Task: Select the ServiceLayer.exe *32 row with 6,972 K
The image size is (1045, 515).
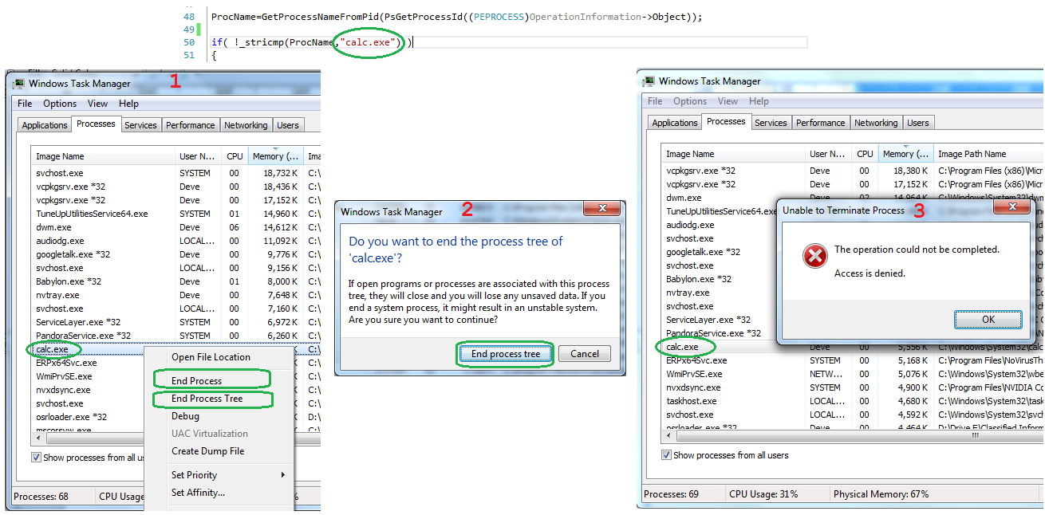Action: pos(175,322)
